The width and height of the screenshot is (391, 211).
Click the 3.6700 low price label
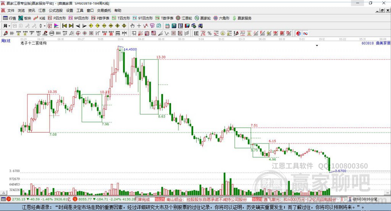(x=340, y=171)
